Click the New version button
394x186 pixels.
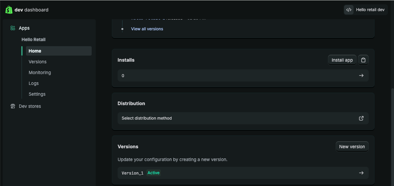pos(352,147)
